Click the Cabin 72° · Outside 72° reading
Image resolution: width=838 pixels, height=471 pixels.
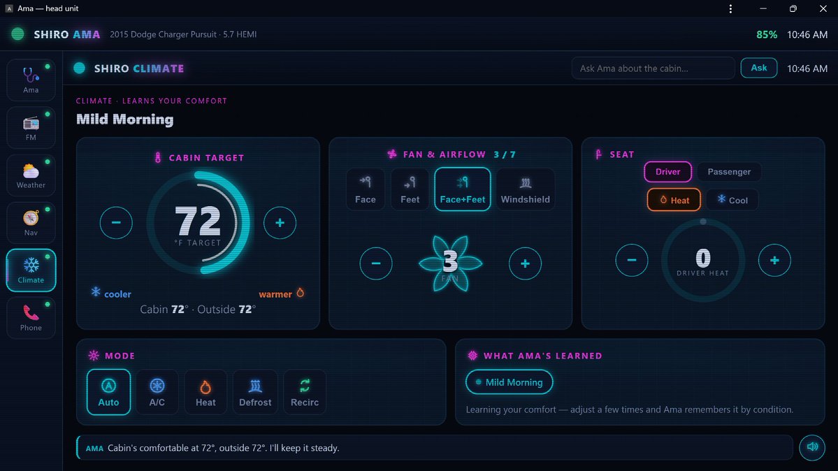tap(198, 309)
